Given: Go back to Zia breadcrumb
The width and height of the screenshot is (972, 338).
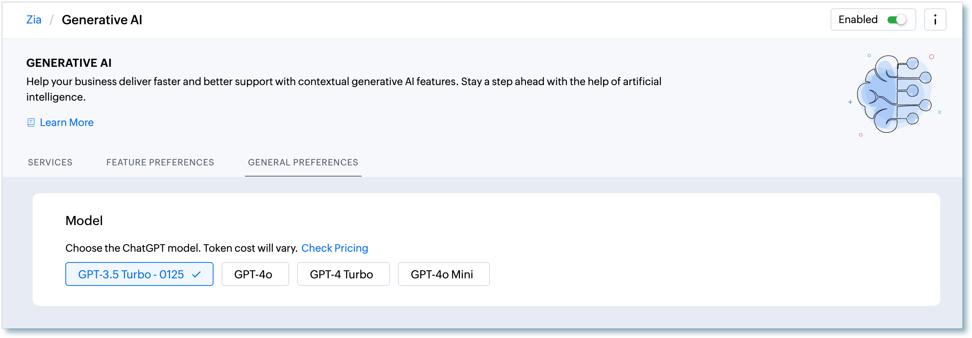Looking at the screenshot, I should pos(34,20).
